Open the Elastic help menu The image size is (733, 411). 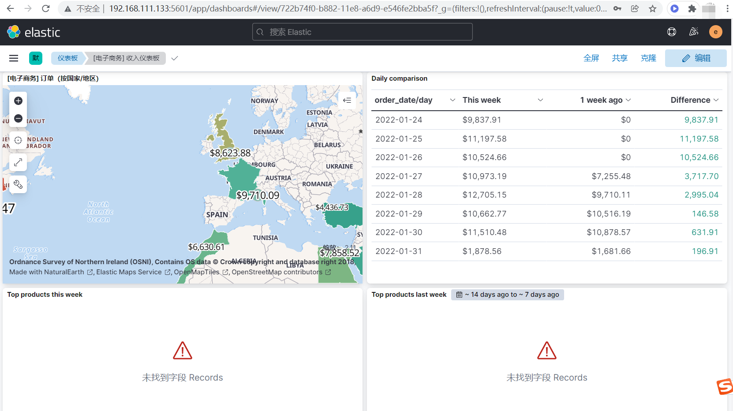672,32
